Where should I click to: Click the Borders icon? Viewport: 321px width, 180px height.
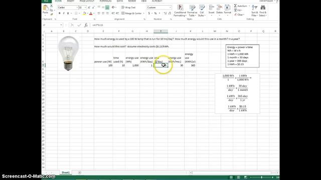tap(76, 13)
